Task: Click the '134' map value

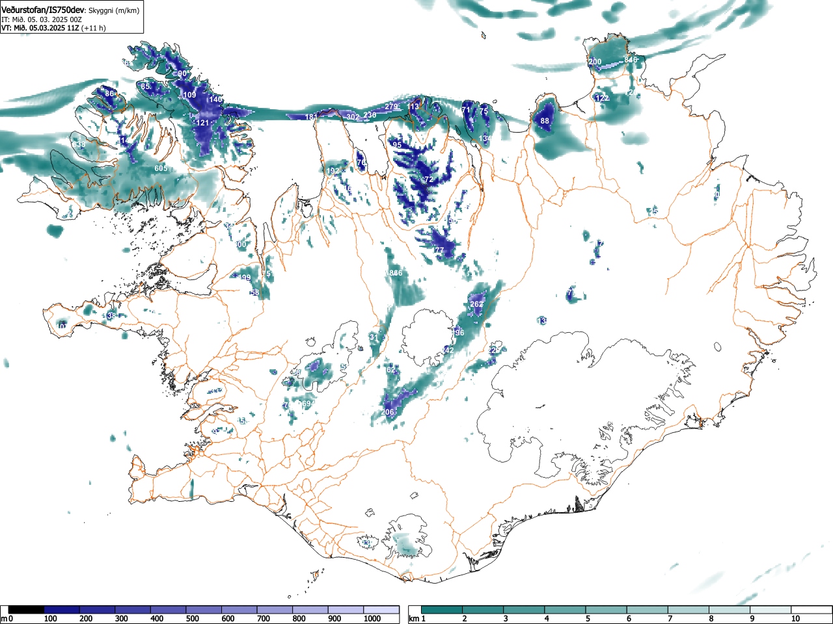Action: tap(485, 139)
